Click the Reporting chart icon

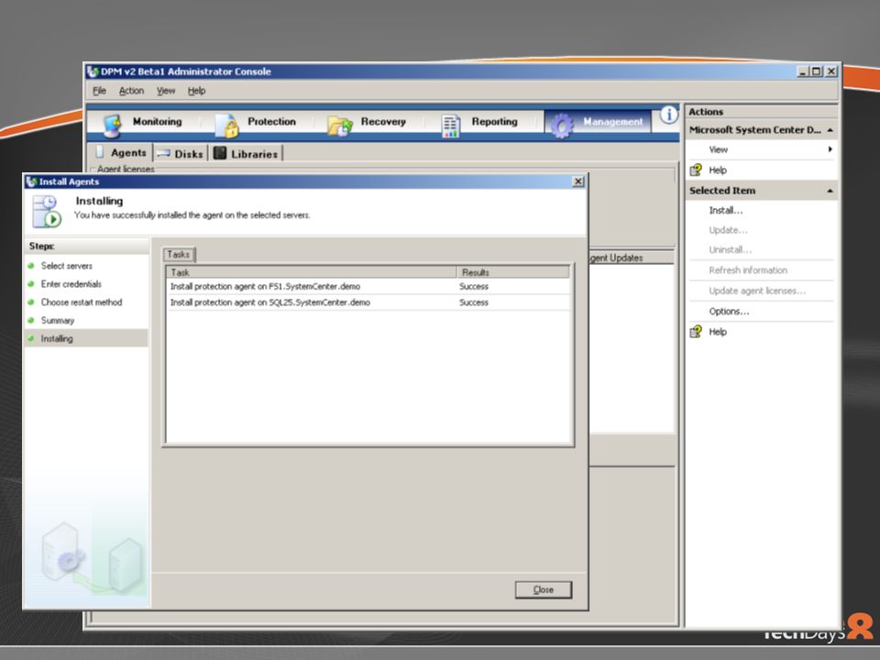coord(451,126)
